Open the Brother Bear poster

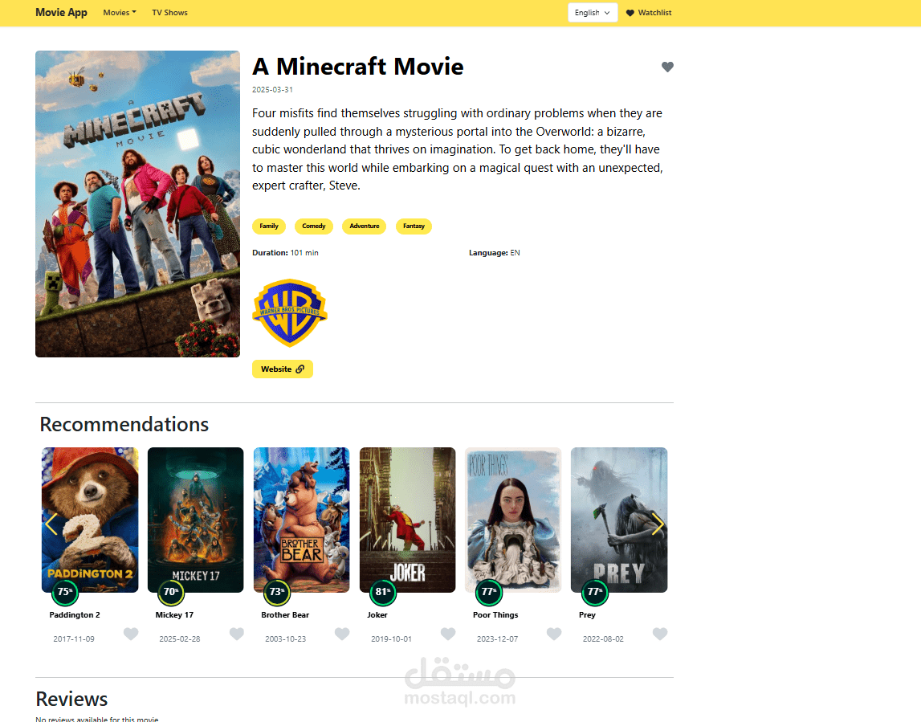301,520
